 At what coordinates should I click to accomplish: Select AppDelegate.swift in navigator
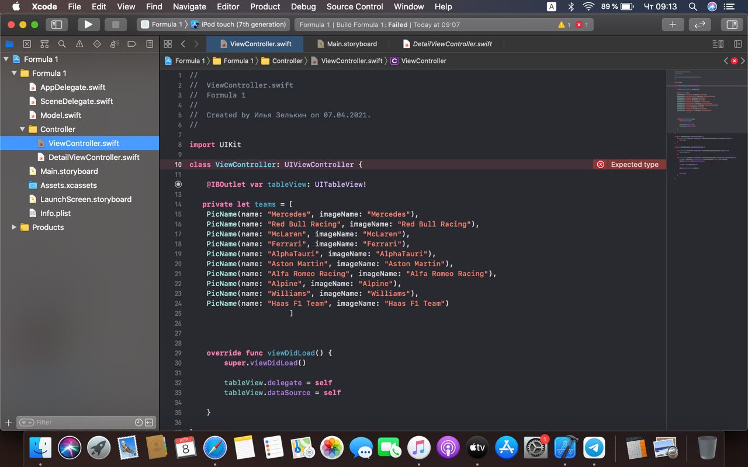coord(73,87)
